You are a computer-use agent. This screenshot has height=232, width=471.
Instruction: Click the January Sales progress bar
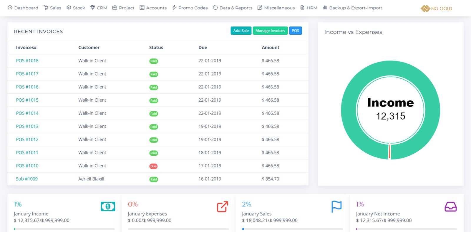coord(292,229)
